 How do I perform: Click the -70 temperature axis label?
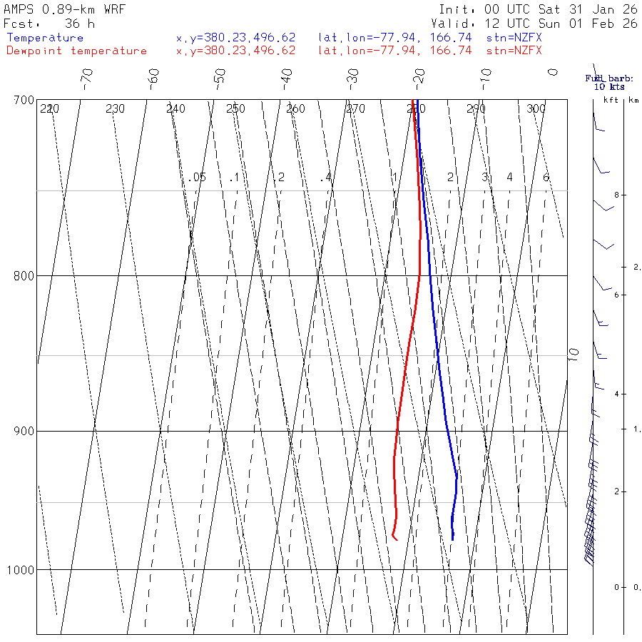(87, 79)
